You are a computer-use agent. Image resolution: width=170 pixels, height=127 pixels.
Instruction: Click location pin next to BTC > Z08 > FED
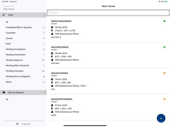52,56
